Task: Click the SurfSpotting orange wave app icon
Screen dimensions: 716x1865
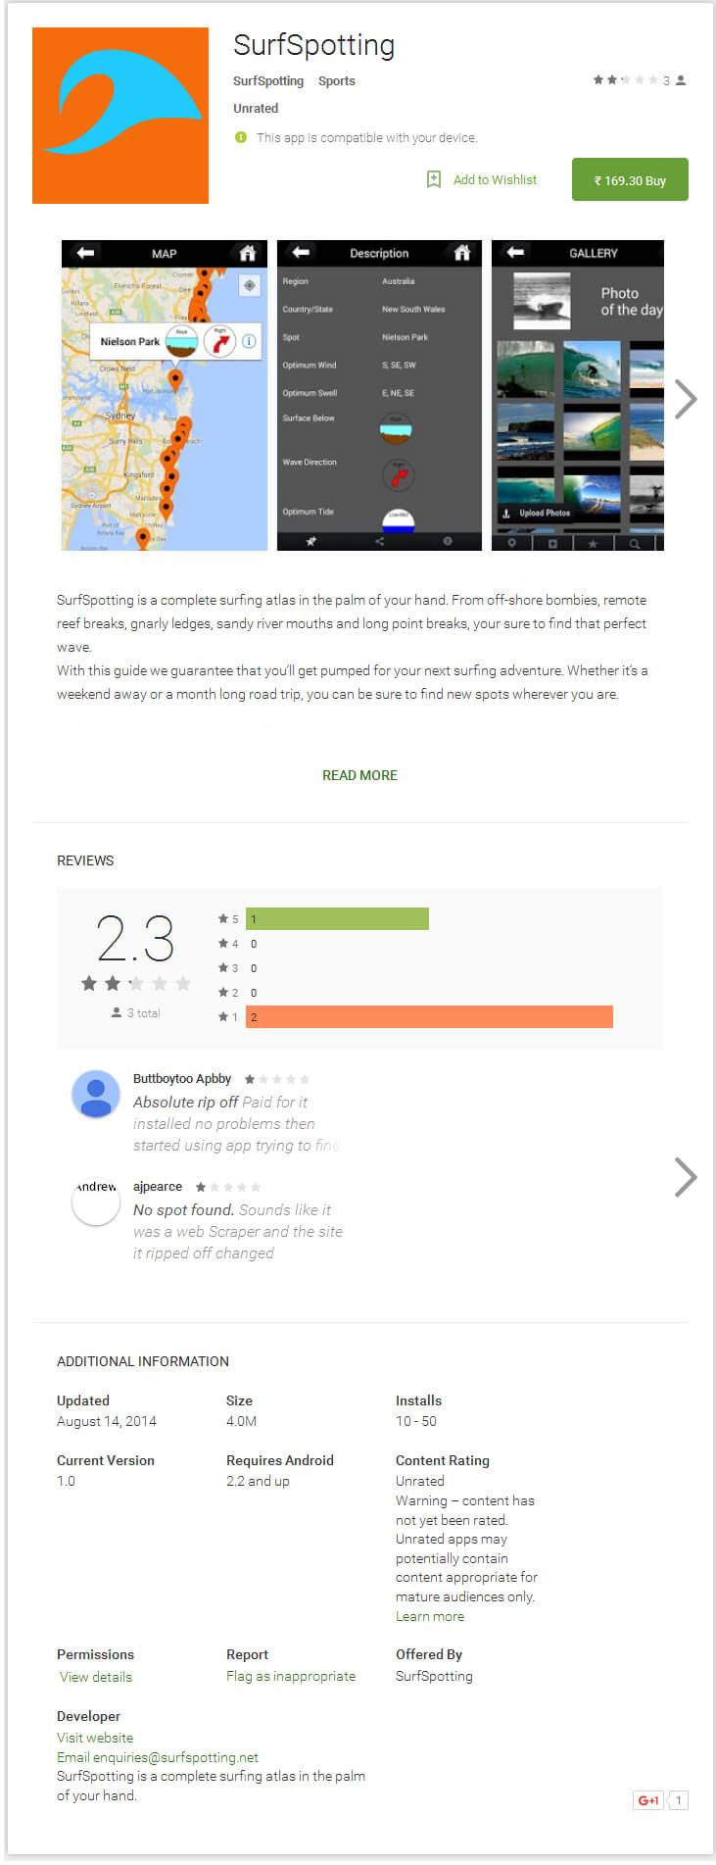Action: tap(120, 116)
